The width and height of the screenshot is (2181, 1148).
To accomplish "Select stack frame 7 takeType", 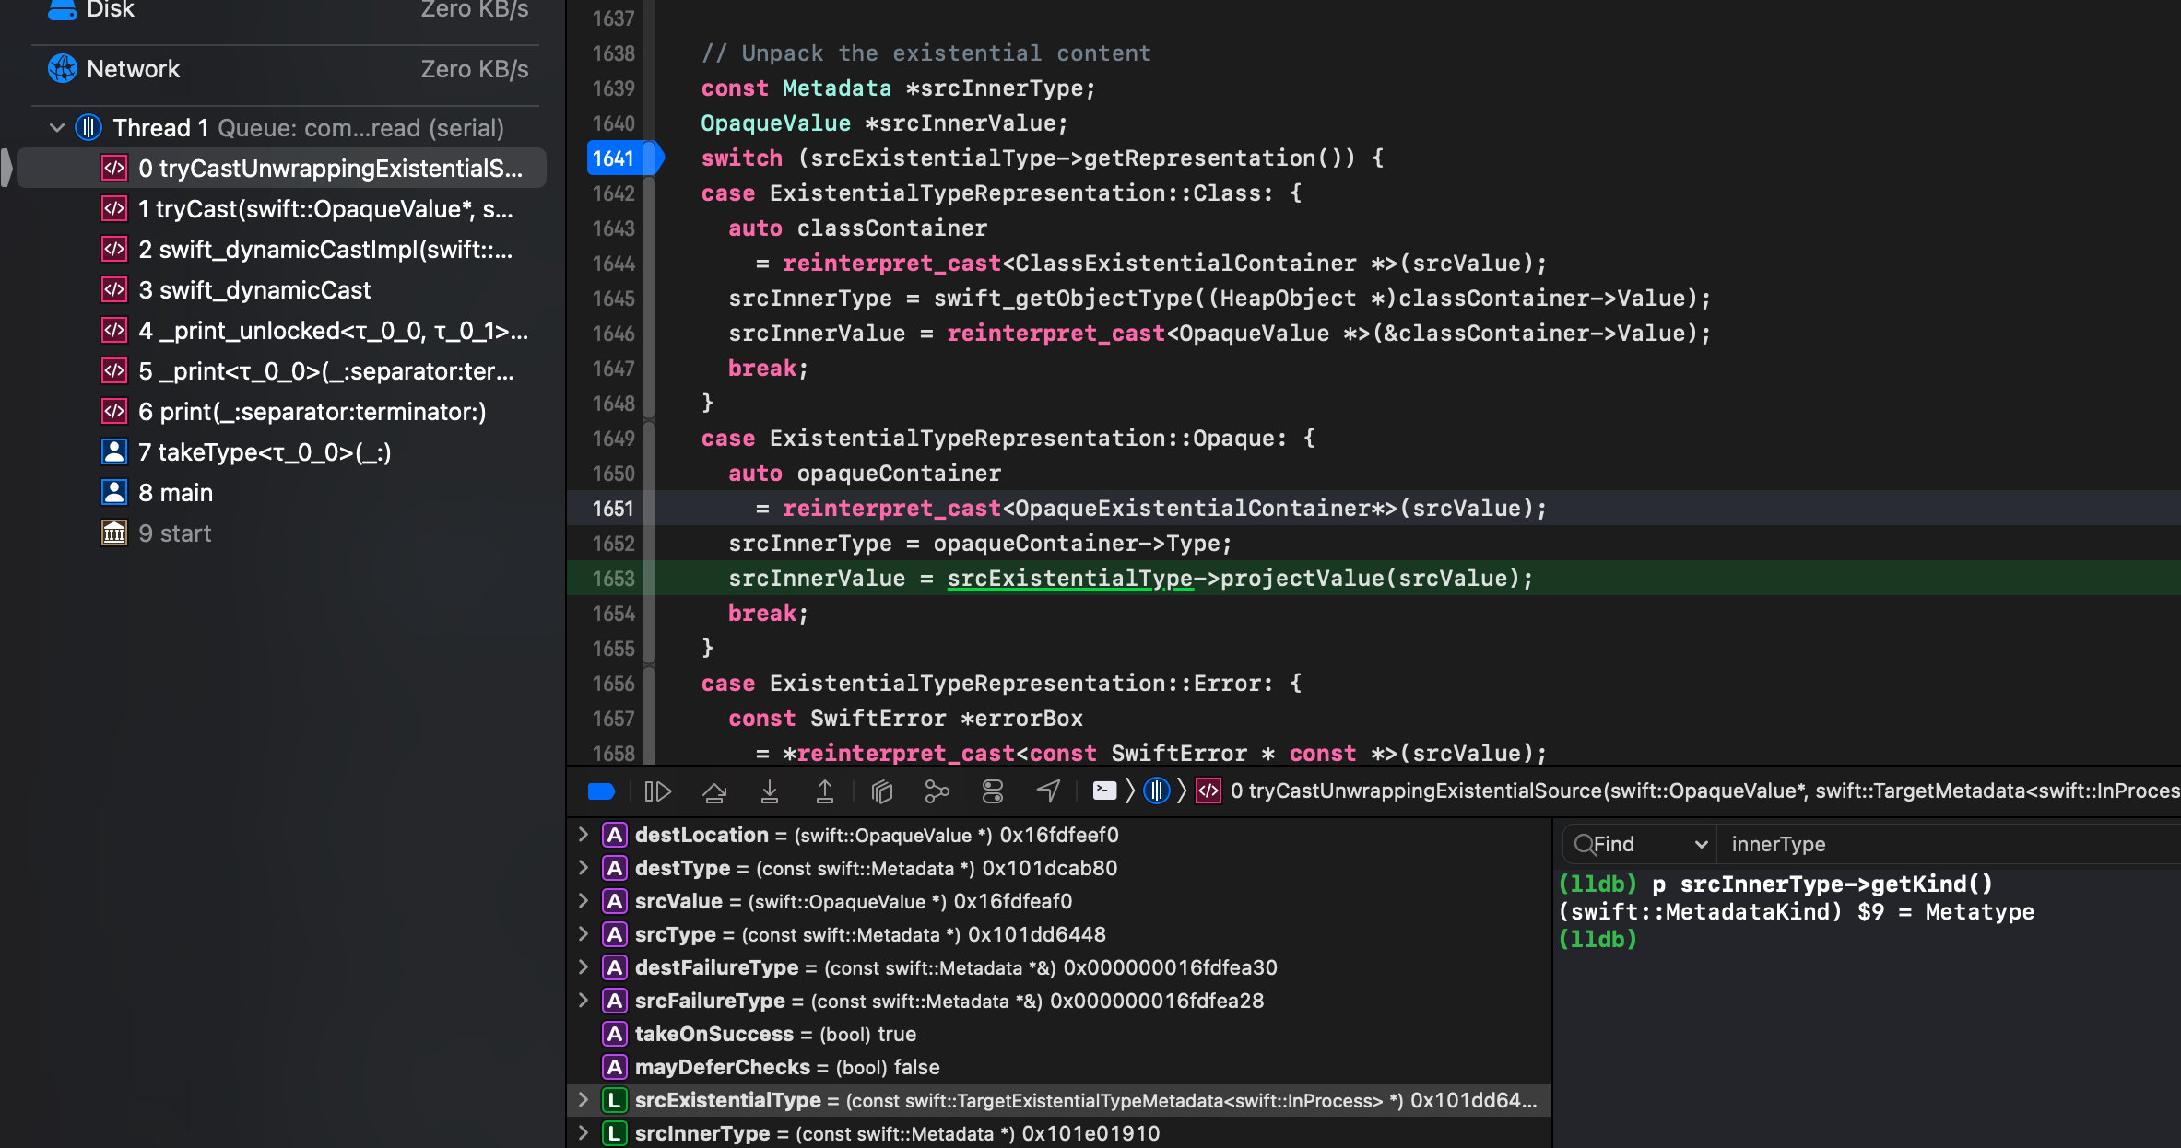I will point(282,452).
